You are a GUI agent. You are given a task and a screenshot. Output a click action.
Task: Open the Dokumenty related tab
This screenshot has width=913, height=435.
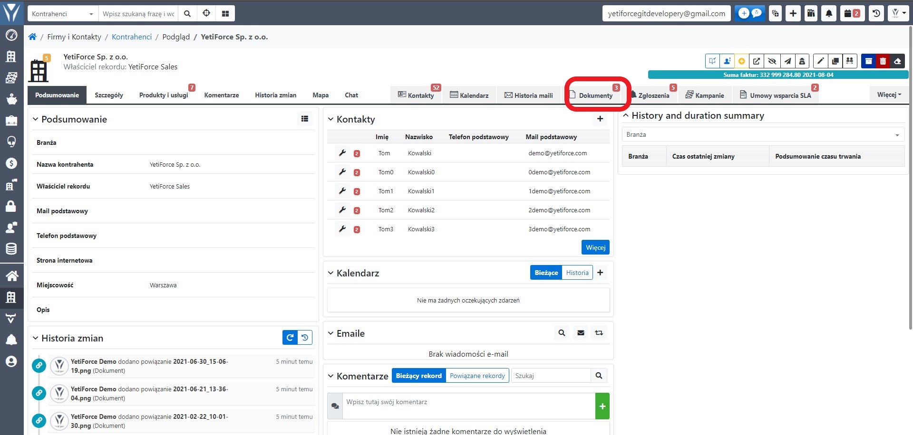(591, 95)
